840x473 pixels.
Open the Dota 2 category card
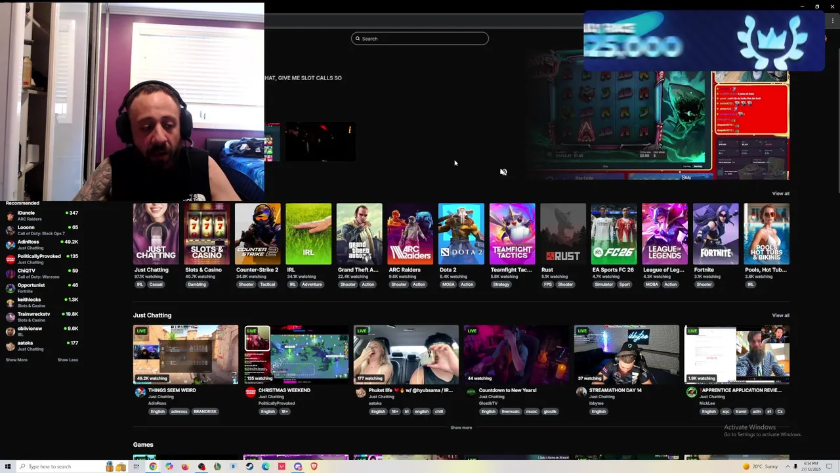pos(461,234)
